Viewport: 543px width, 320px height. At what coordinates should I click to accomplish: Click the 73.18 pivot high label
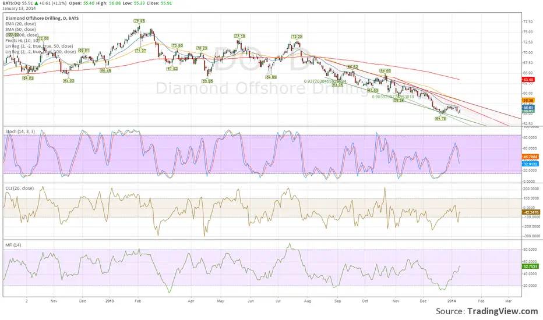(x=239, y=36)
